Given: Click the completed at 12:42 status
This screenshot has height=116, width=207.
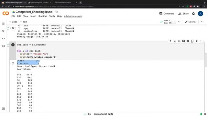Looking at the screenshot, I should point(103,114).
